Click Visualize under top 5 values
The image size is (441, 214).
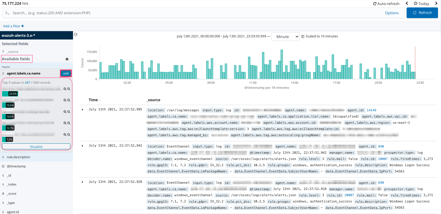[36, 147]
